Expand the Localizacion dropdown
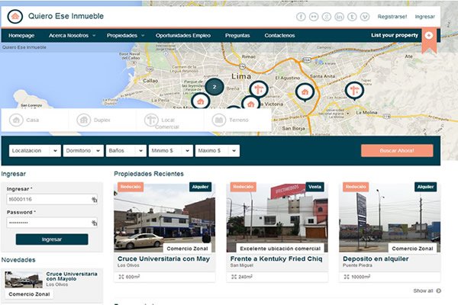Viewport: 458px width, 305px height. click(35, 151)
